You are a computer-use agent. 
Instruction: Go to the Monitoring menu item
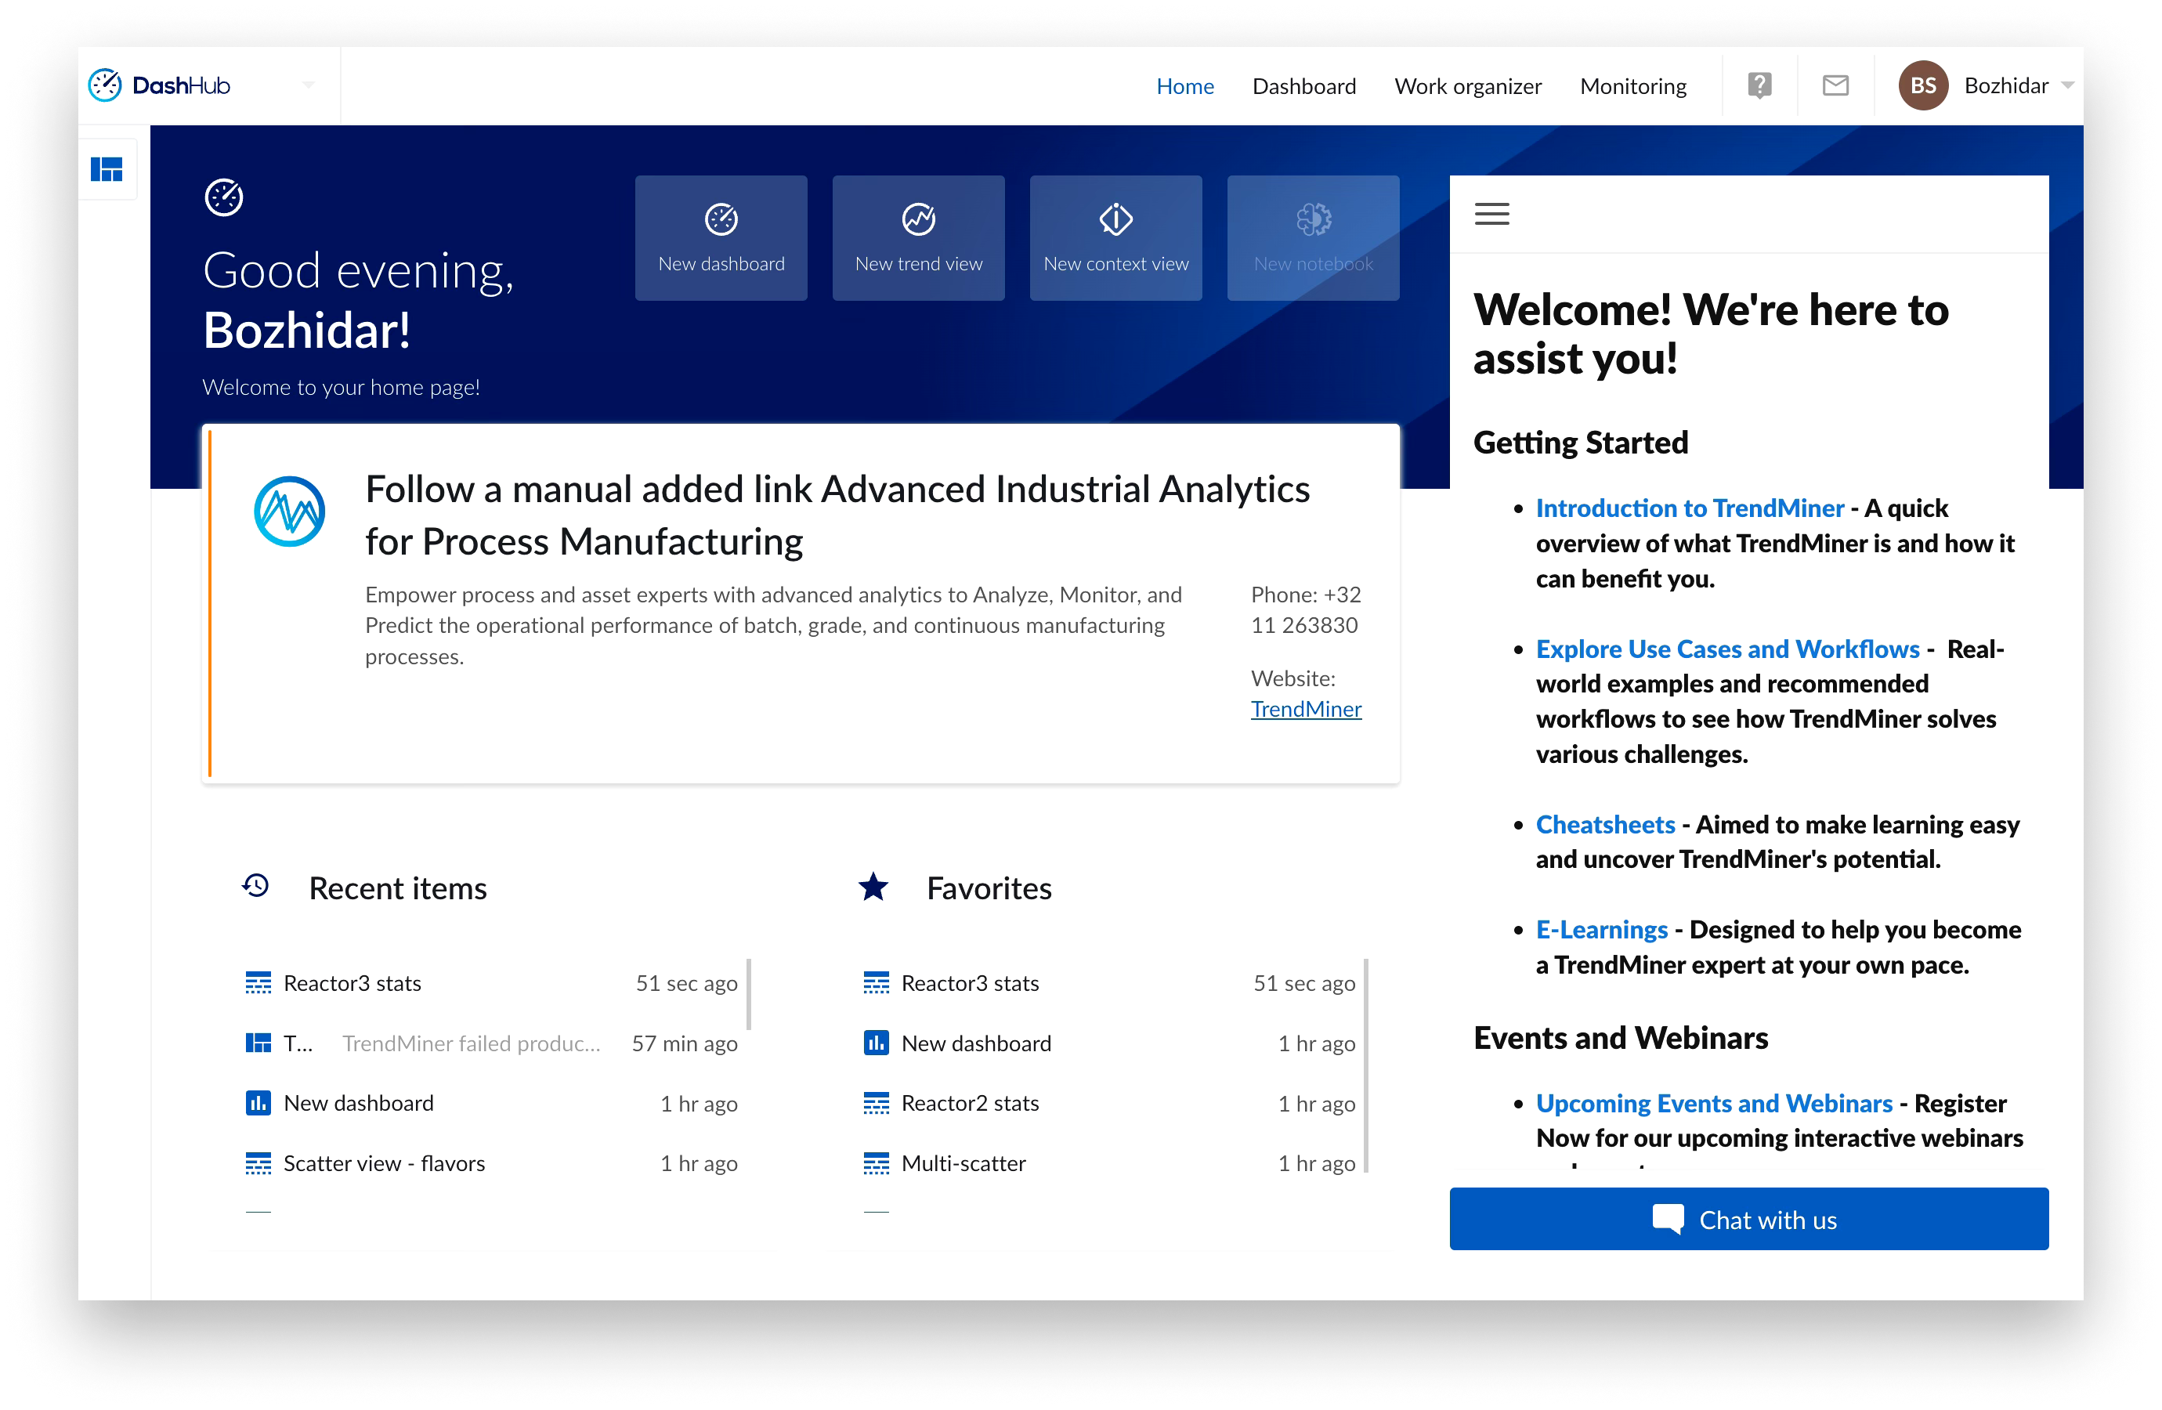click(1632, 86)
